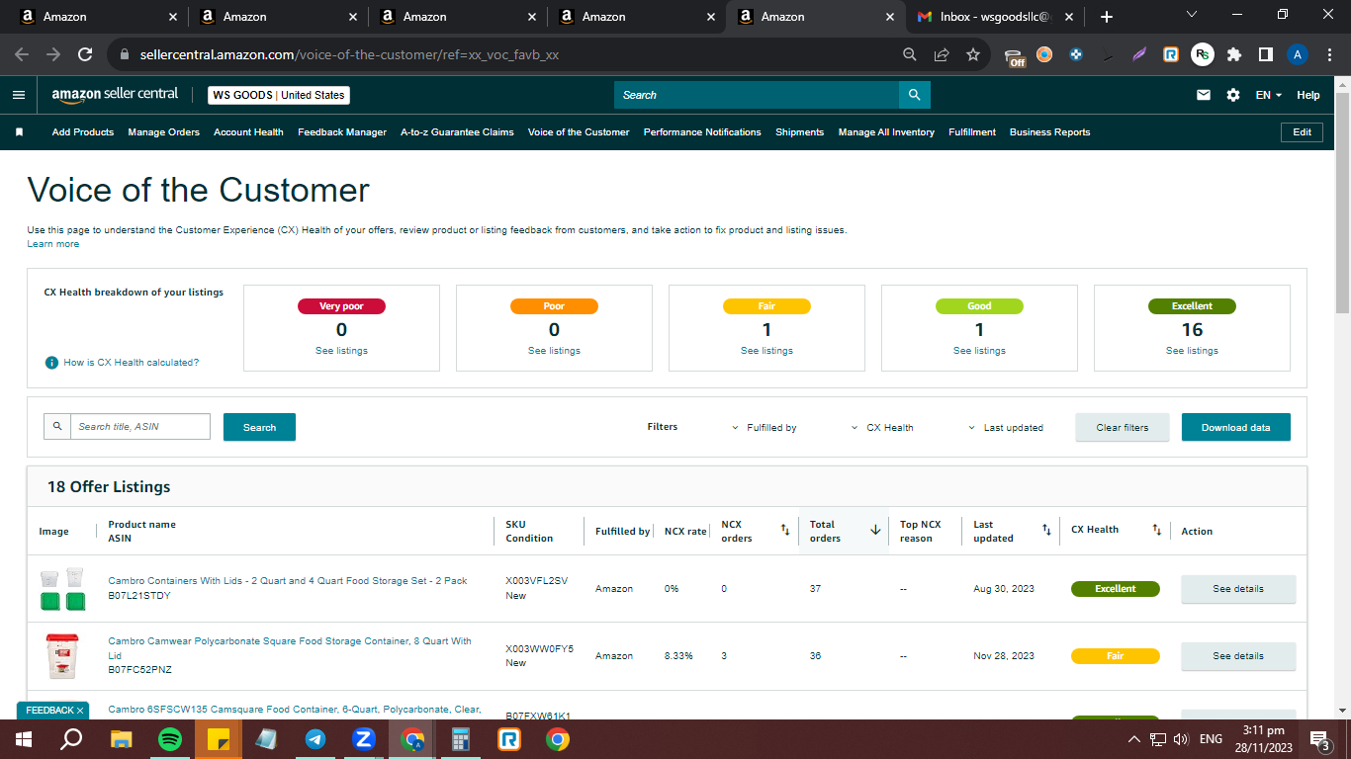Open Telegram from the taskbar

tap(315, 739)
